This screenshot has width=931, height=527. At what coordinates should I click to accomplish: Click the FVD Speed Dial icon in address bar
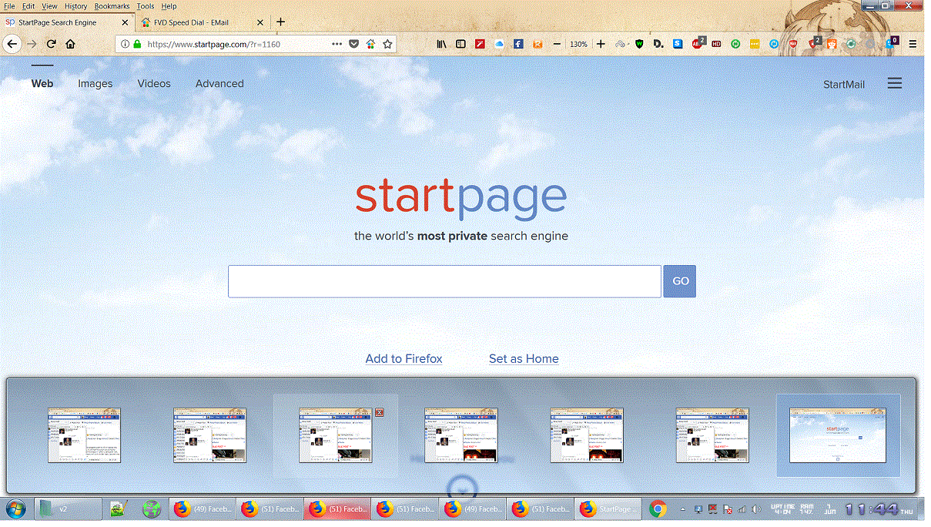370,44
